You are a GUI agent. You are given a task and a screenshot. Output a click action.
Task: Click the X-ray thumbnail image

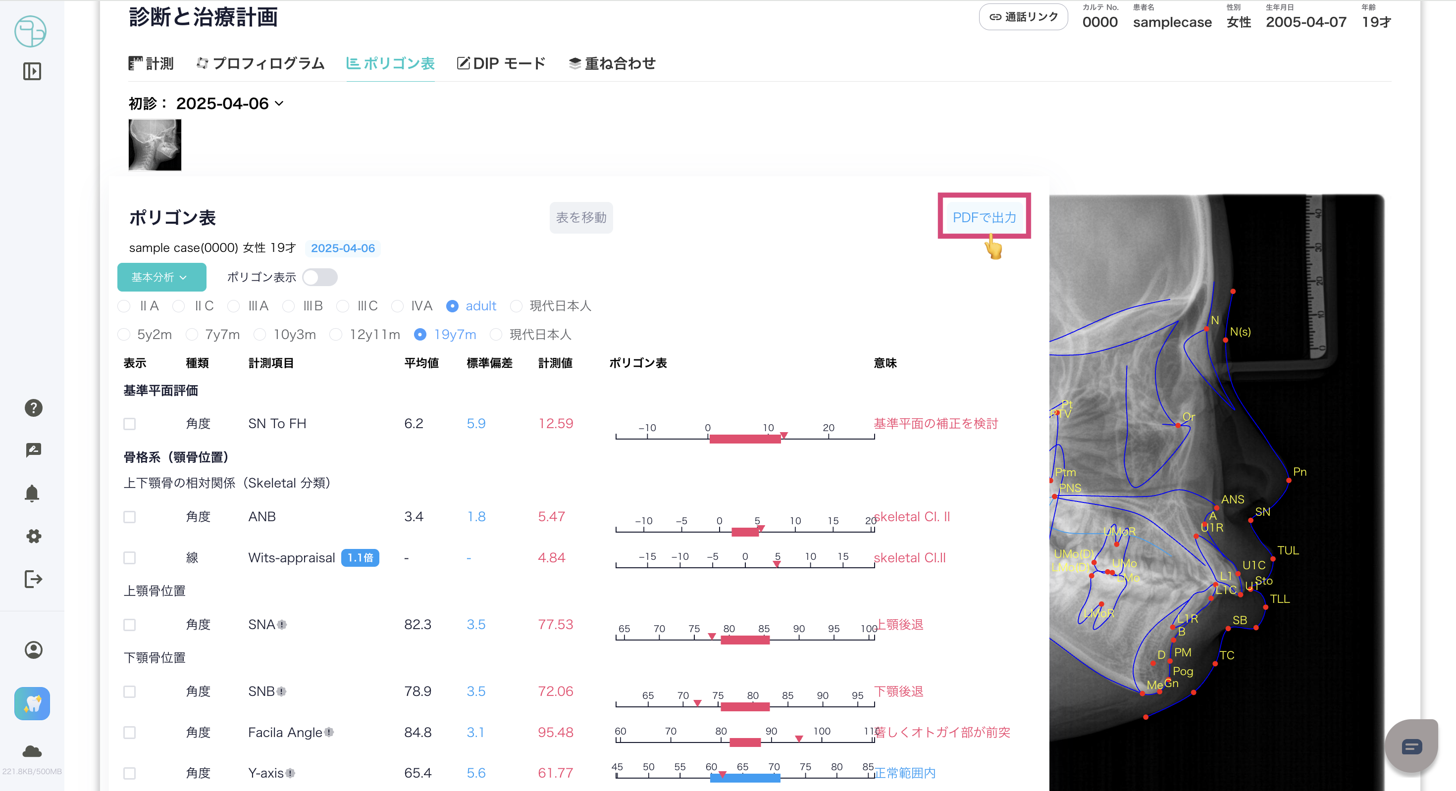coord(155,145)
